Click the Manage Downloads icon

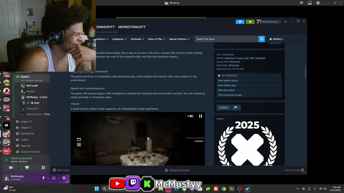click(166, 170)
